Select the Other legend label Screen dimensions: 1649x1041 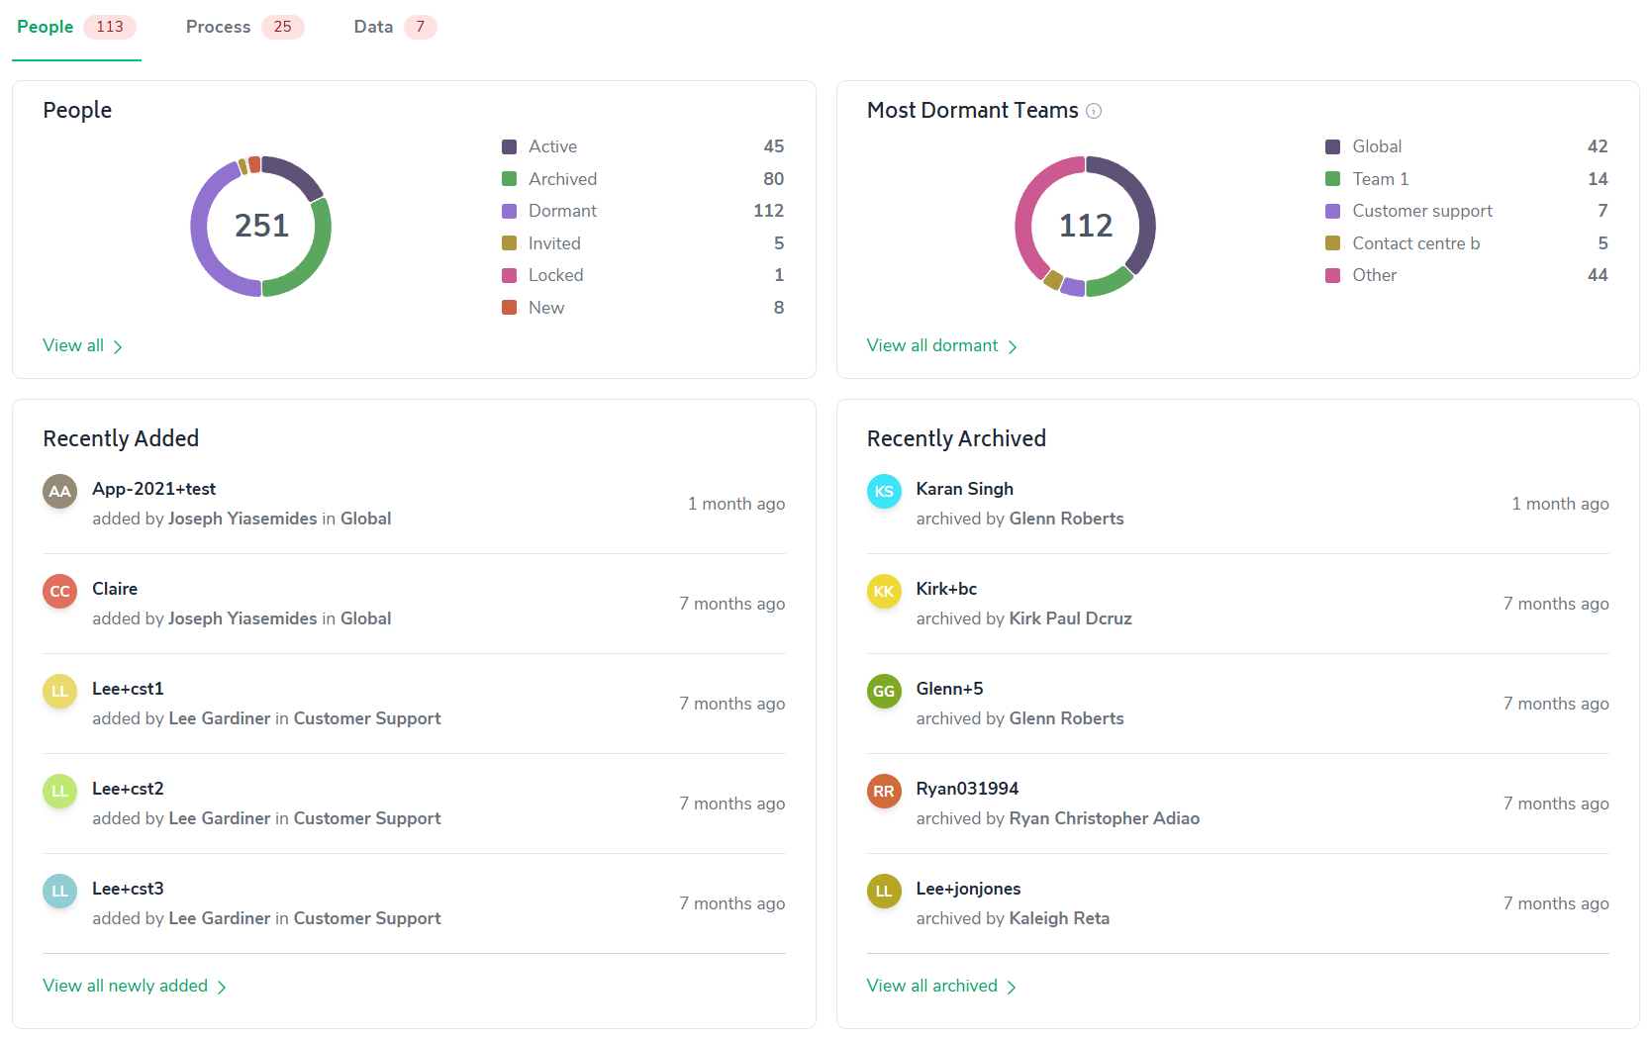click(x=1375, y=275)
